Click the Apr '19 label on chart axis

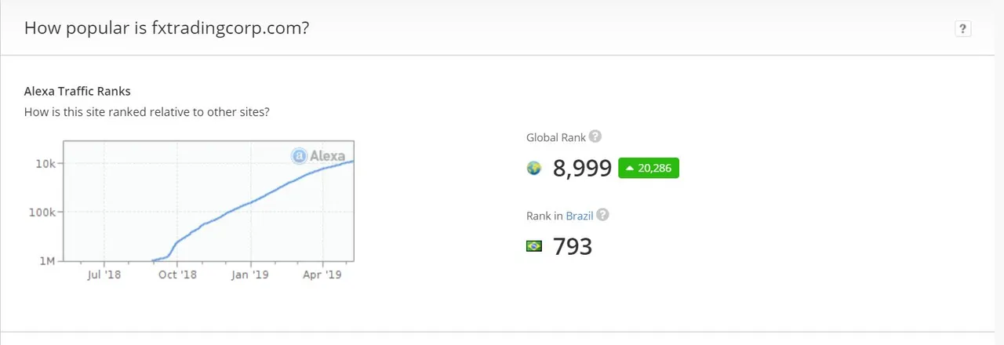pos(322,274)
